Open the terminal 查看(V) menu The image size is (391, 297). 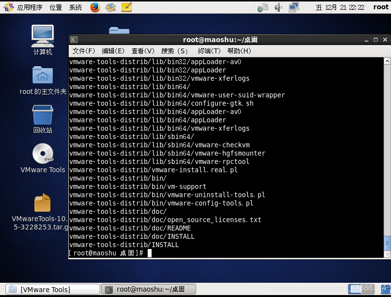143,51
